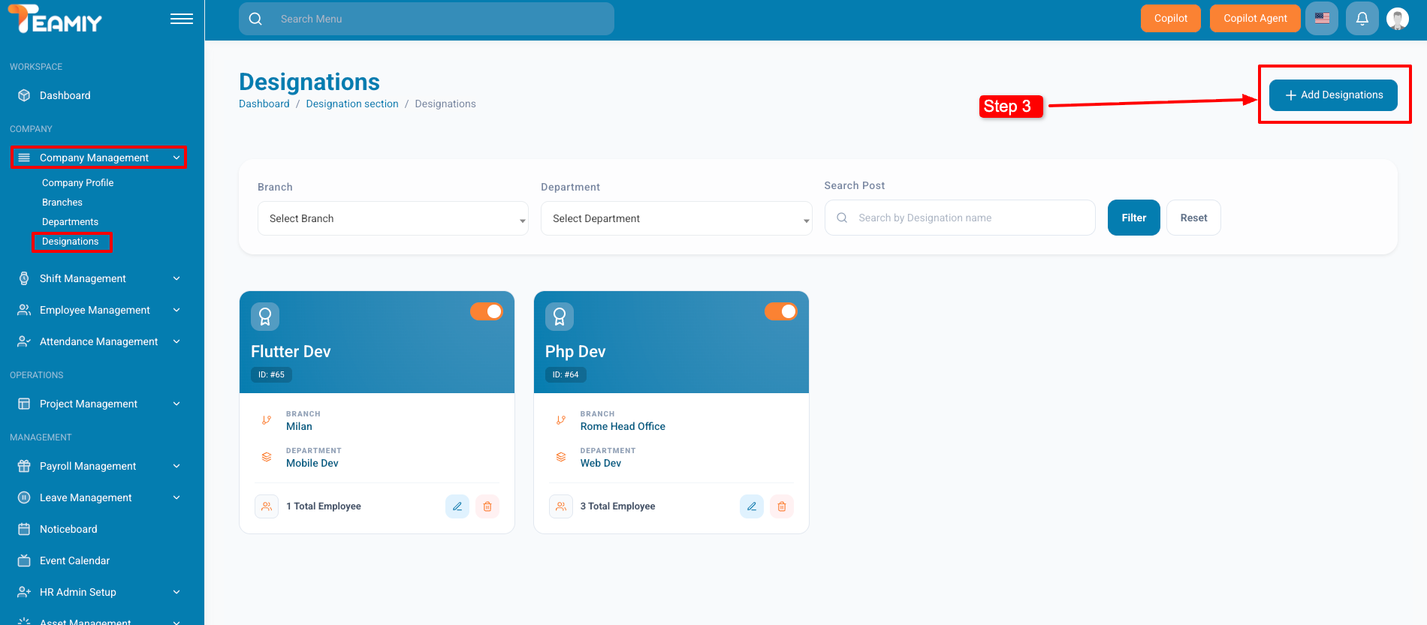Image resolution: width=1427 pixels, height=625 pixels.
Task: Open the user profile avatar
Action: pyautogui.click(x=1397, y=19)
